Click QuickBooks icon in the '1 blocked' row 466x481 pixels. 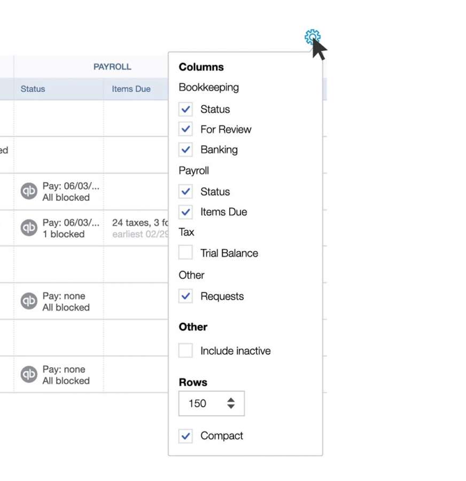(29, 228)
